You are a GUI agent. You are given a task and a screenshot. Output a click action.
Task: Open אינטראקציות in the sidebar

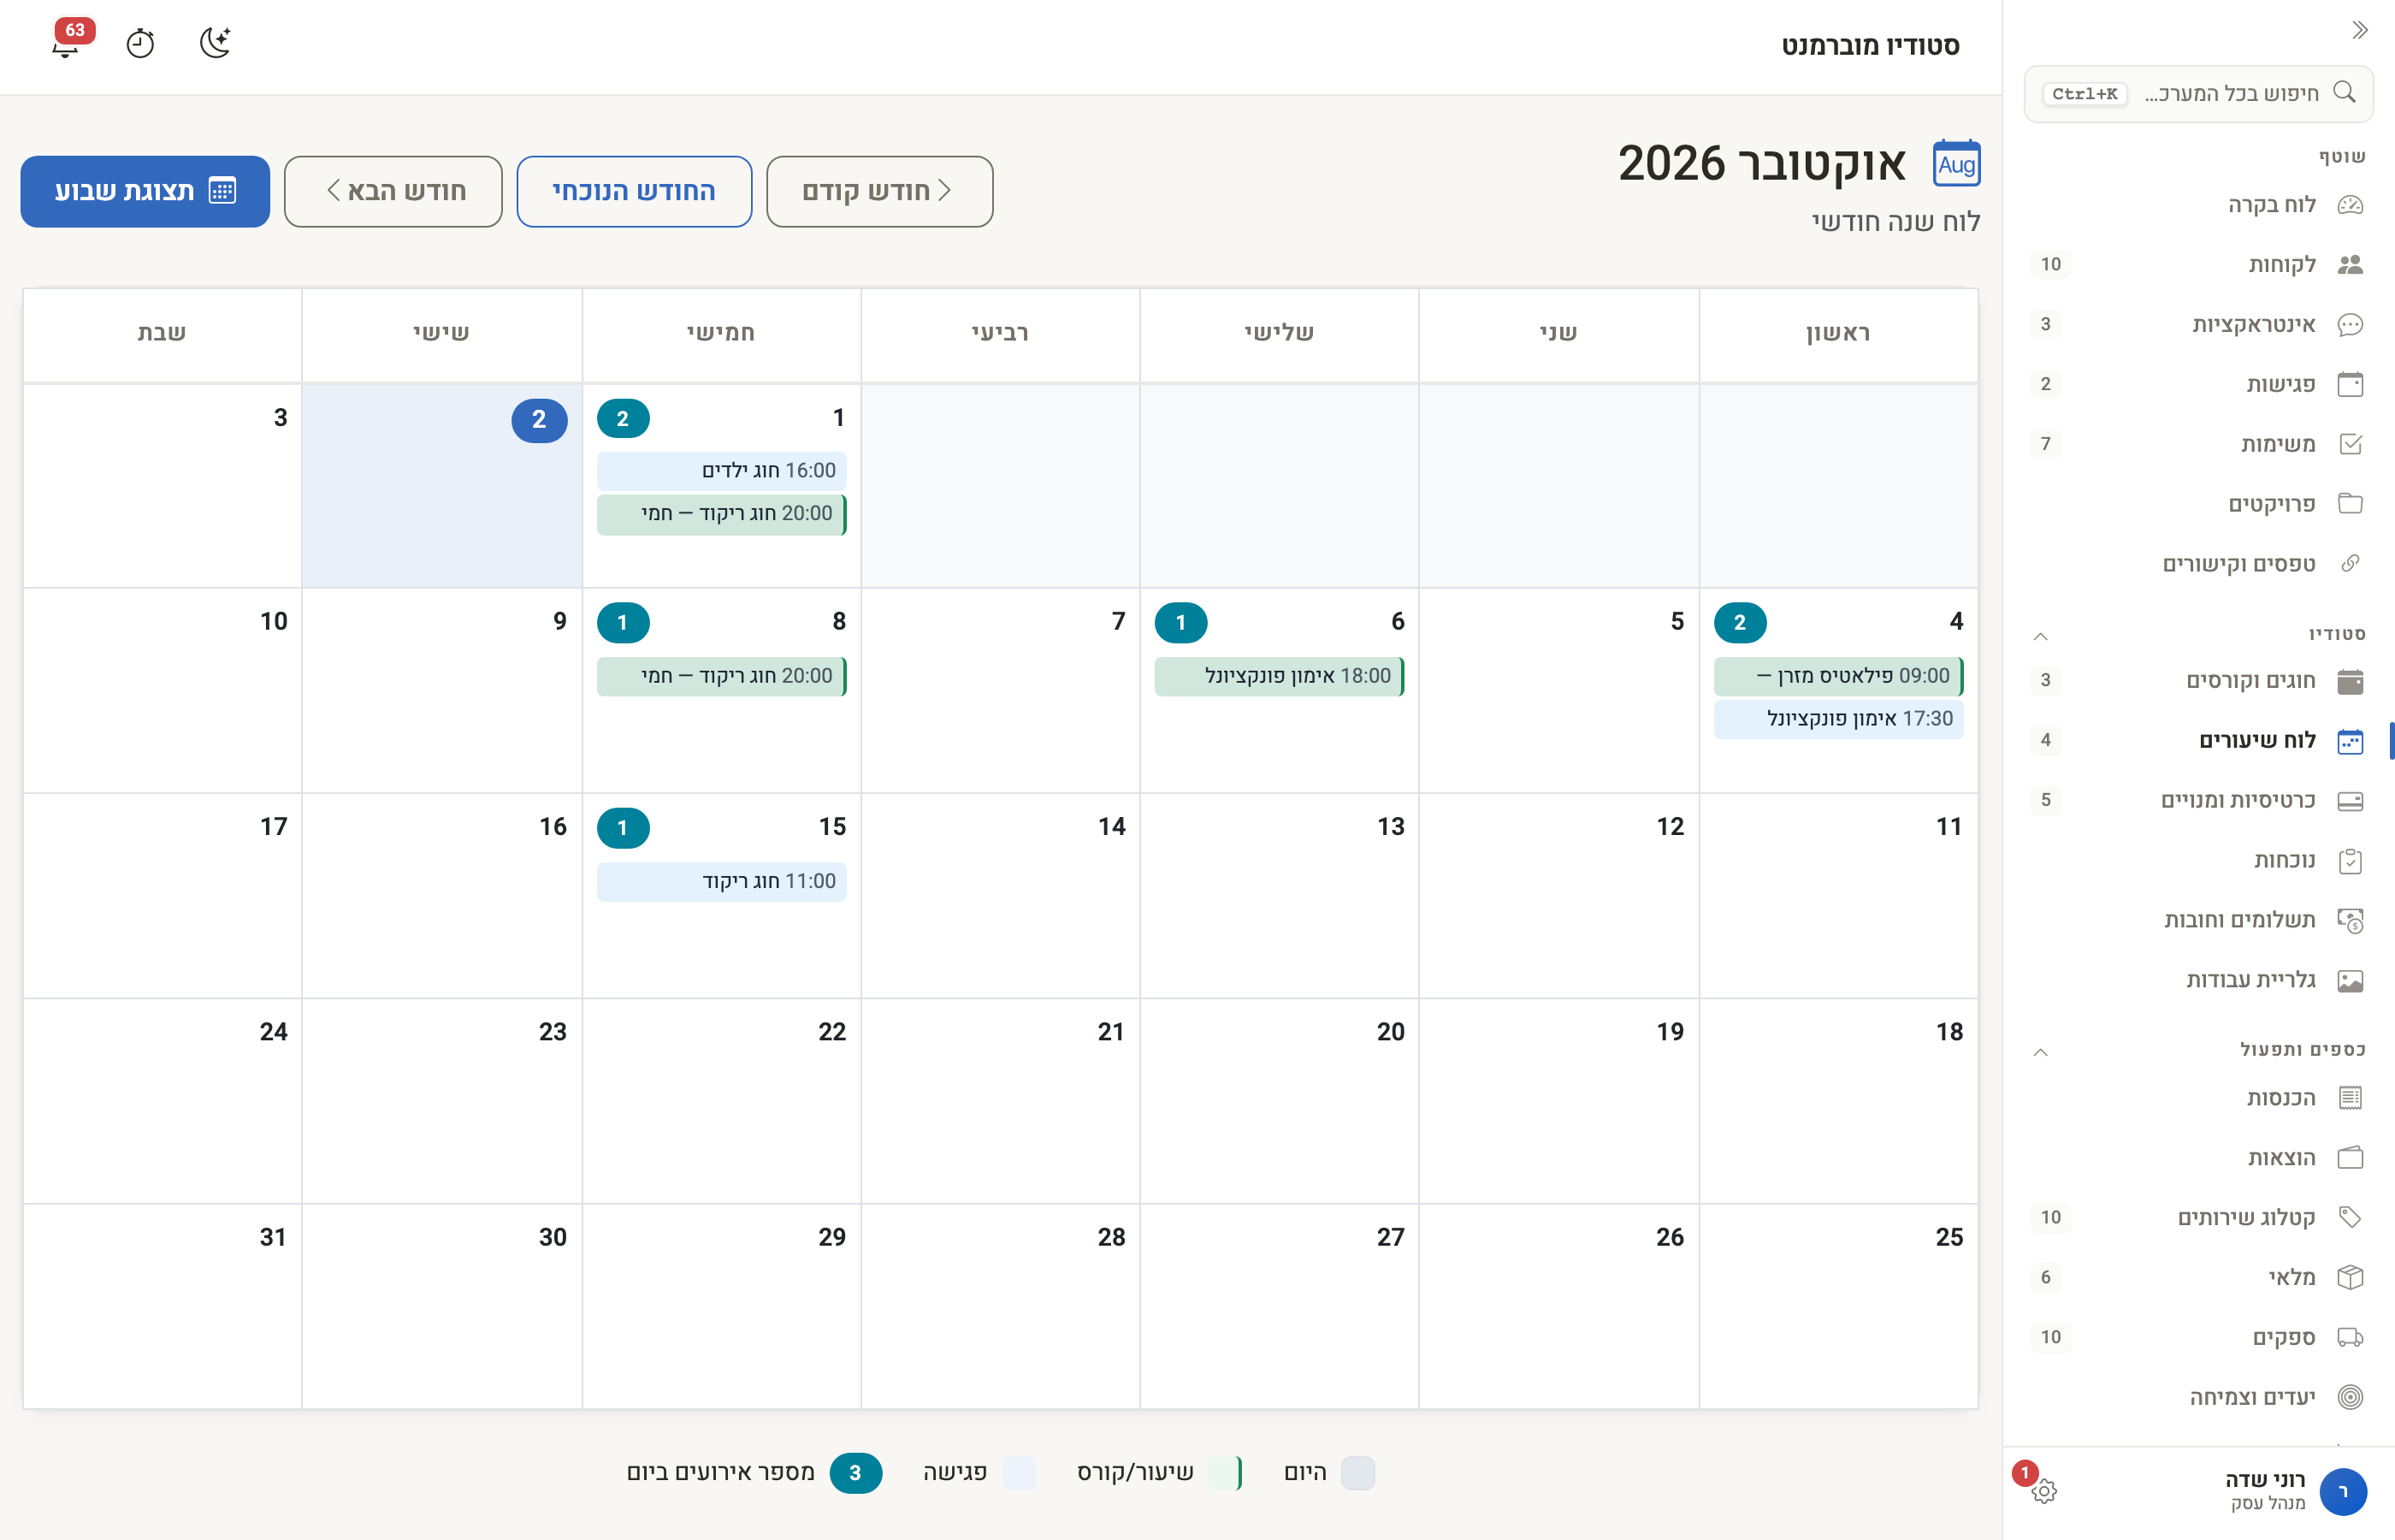[x=2198, y=325]
